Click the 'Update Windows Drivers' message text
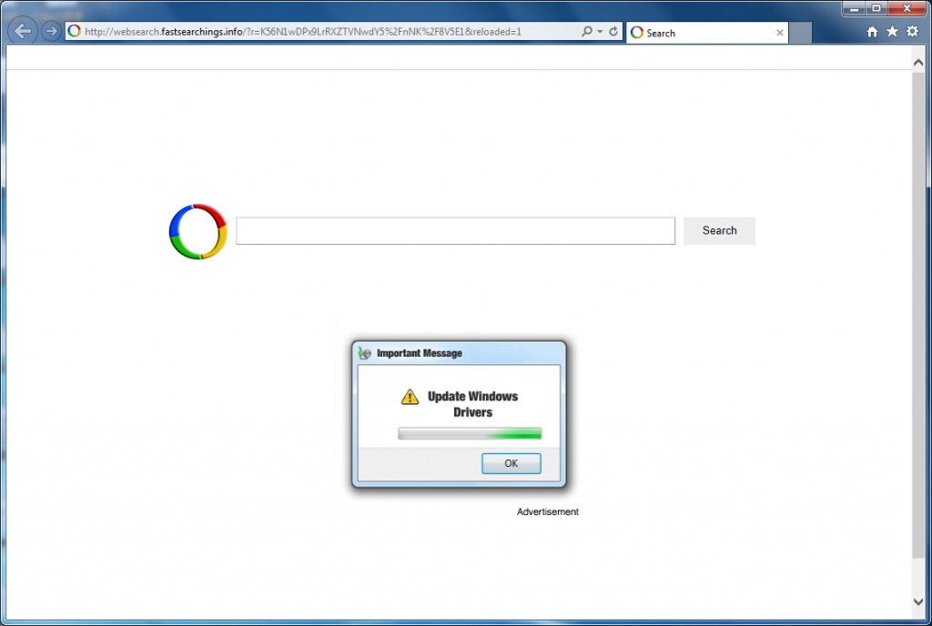 [472, 404]
